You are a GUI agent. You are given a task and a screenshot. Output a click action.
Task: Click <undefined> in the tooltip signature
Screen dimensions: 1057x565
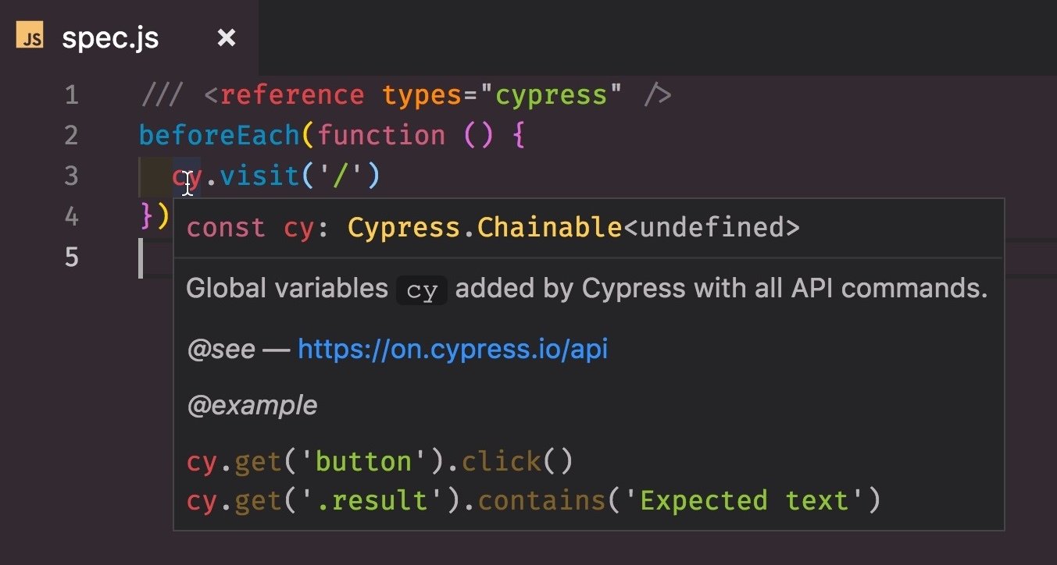click(711, 227)
